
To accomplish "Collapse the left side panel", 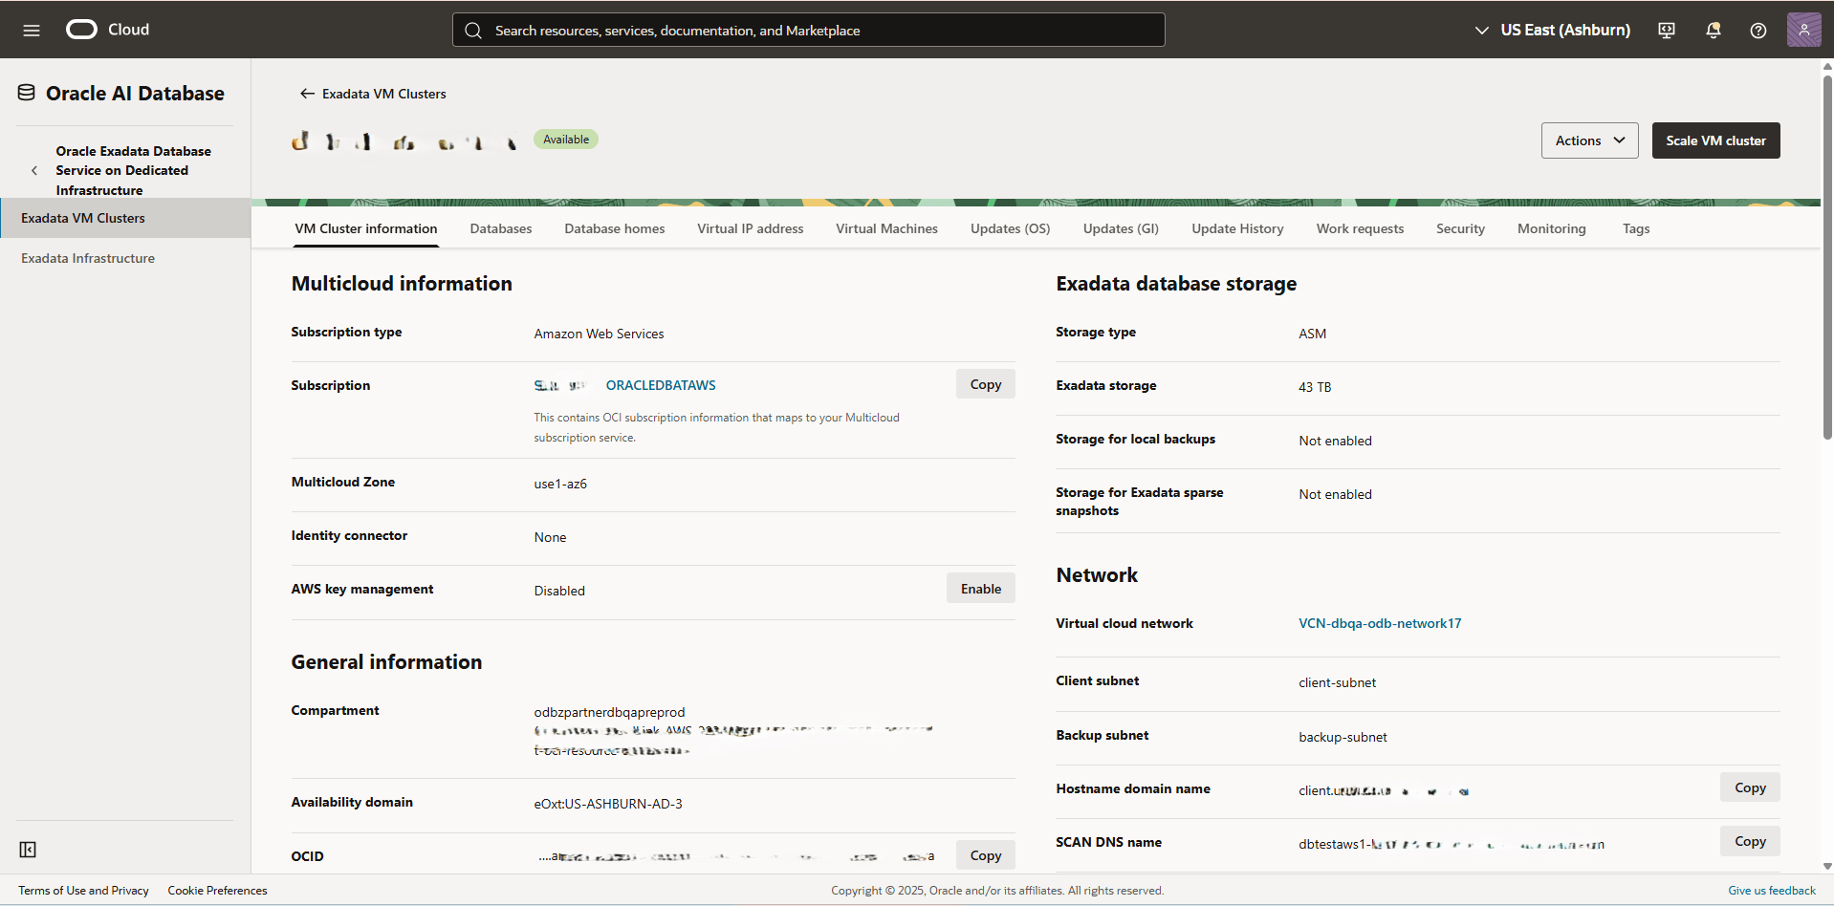I will click(x=28, y=849).
